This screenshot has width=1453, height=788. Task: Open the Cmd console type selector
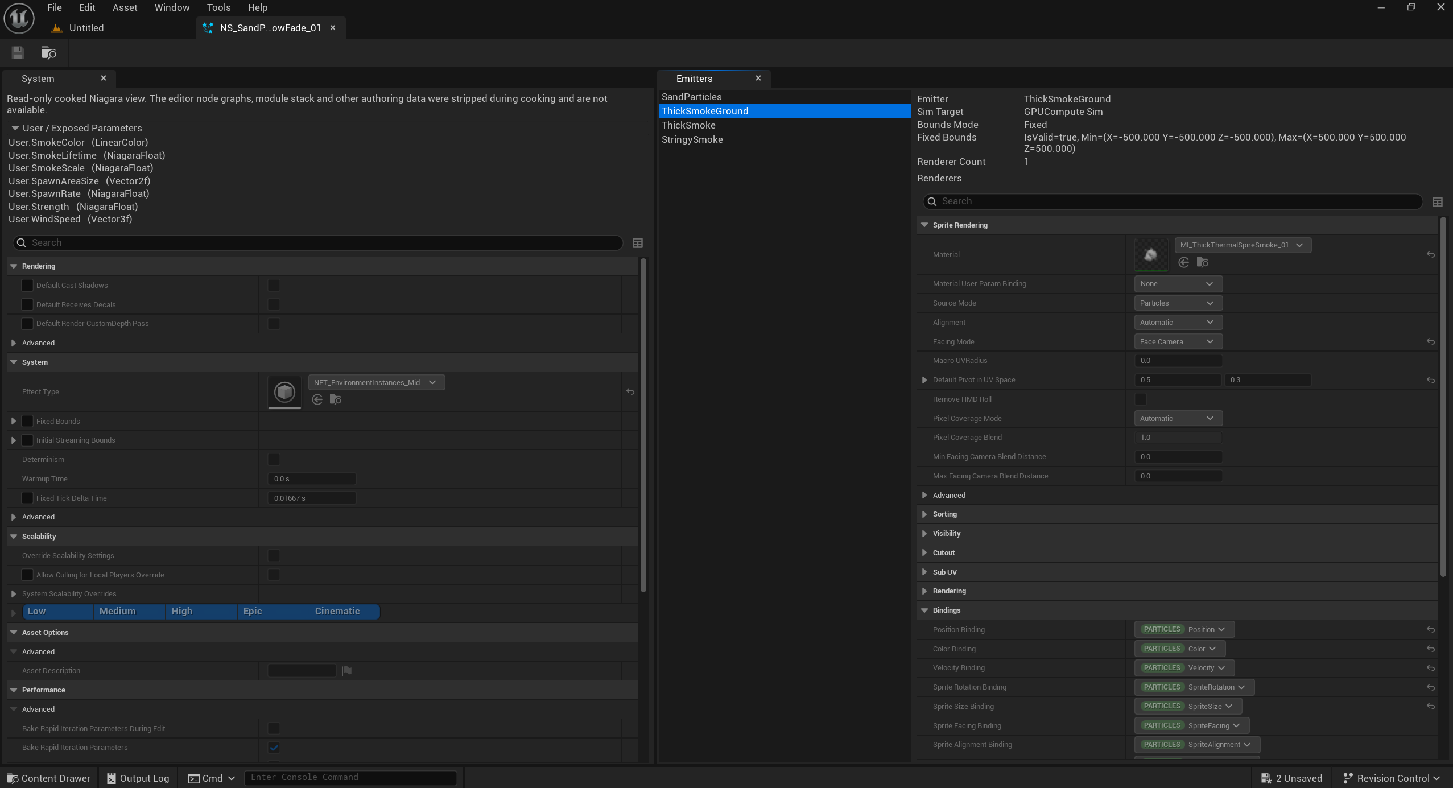pyautogui.click(x=212, y=778)
